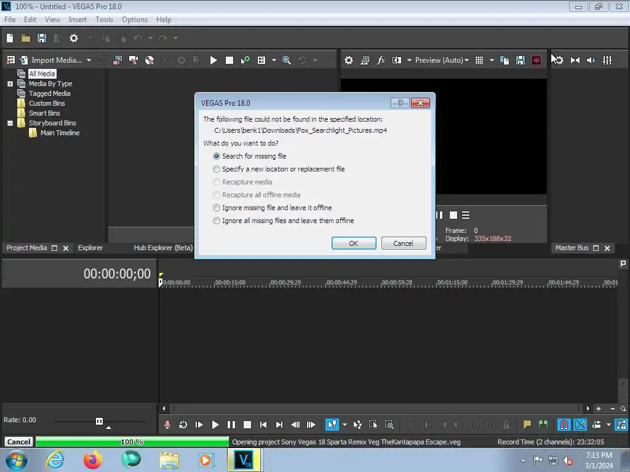Open the Options menu

coord(135,20)
